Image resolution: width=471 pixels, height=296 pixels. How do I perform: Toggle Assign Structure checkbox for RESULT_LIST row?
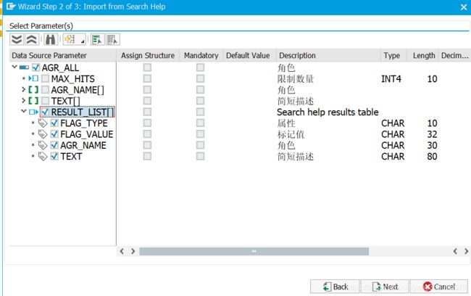click(x=147, y=112)
